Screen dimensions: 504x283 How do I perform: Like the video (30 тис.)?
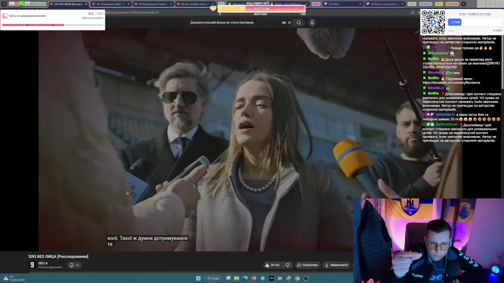coord(272,265)
